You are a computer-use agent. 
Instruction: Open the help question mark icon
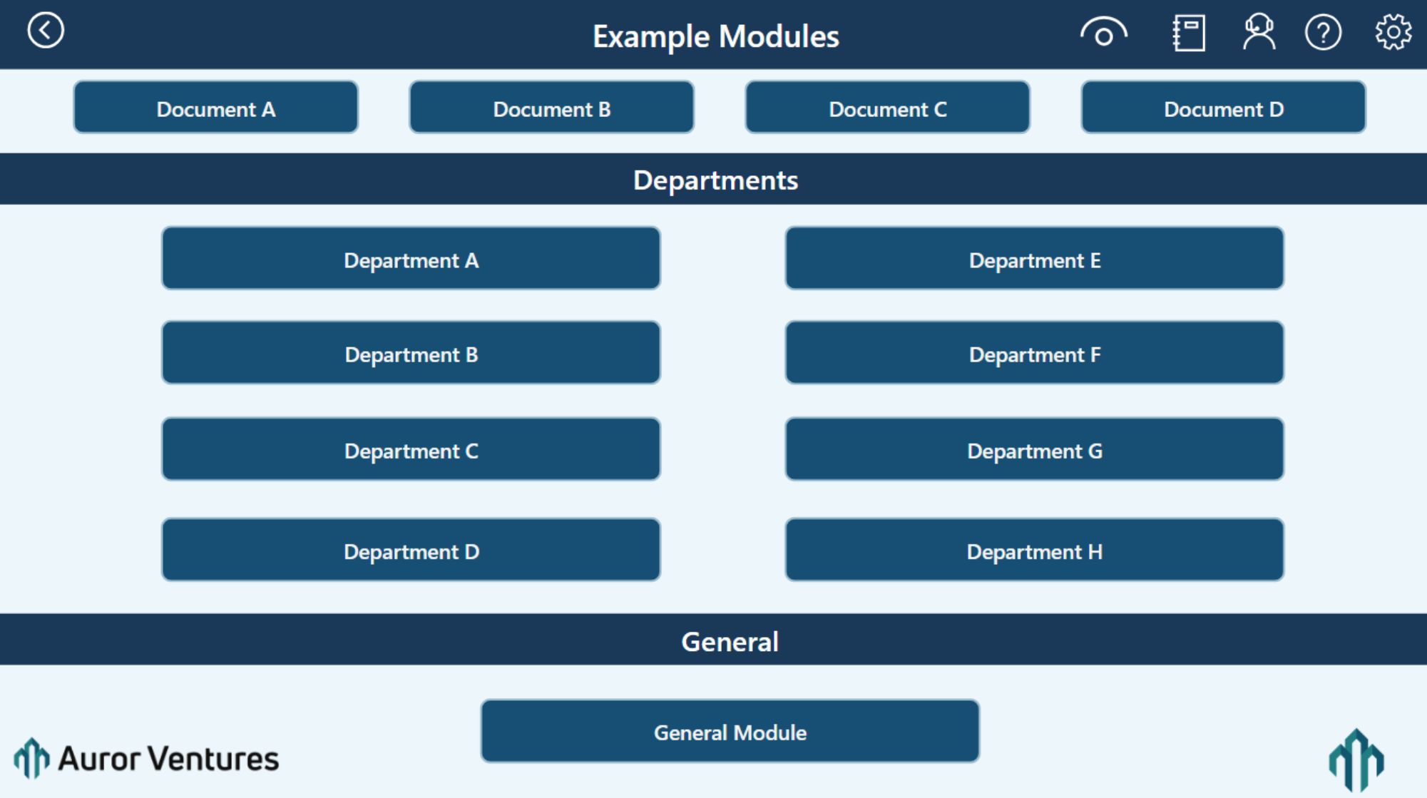click(1323, 33)
